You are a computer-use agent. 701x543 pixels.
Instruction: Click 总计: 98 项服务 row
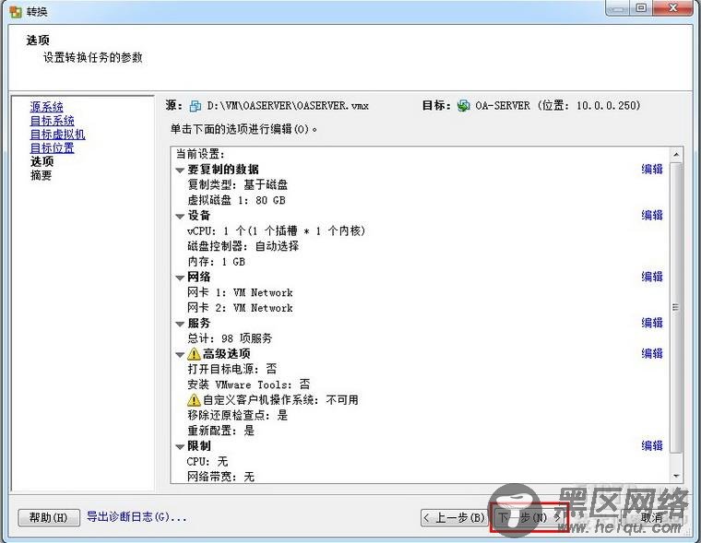click(230, 338)
